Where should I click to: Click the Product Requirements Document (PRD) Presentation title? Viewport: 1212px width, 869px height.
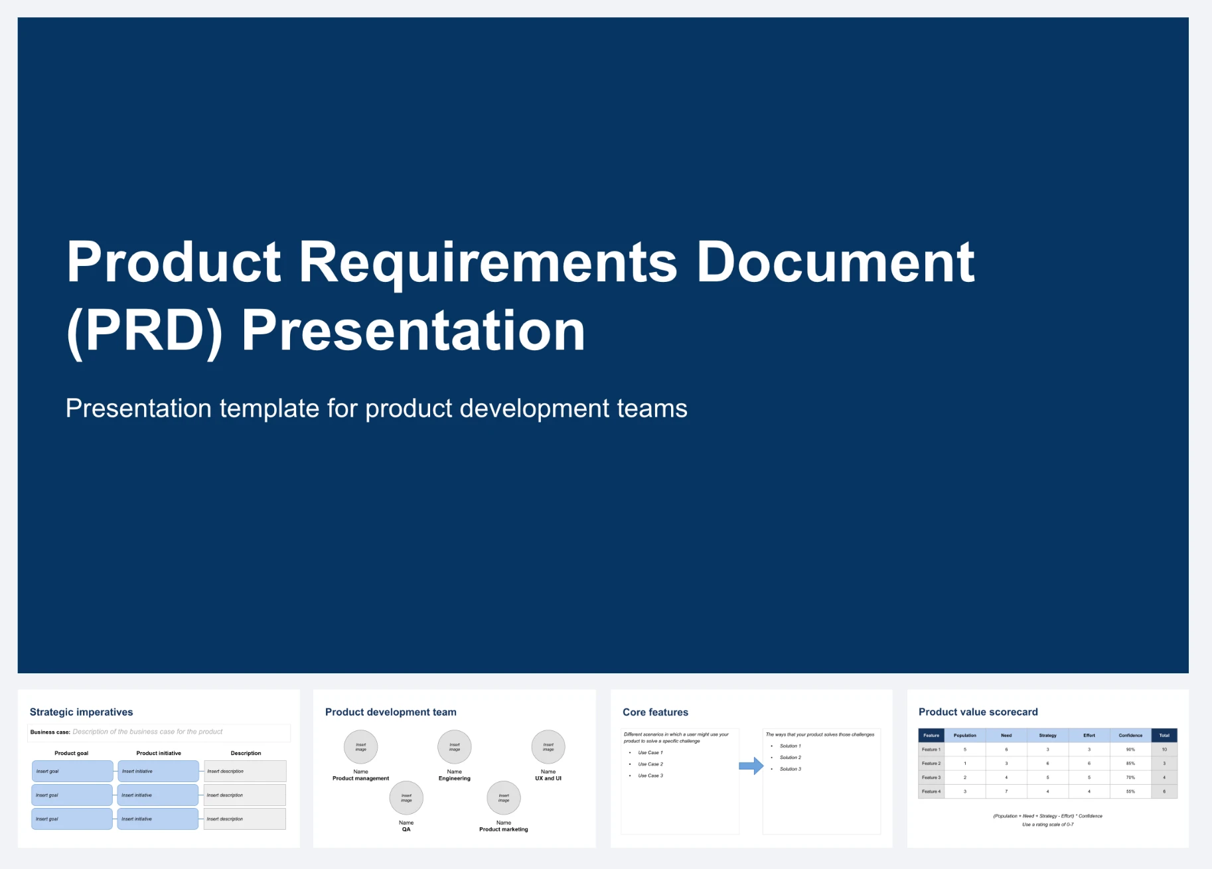click(x=520, y=297)
